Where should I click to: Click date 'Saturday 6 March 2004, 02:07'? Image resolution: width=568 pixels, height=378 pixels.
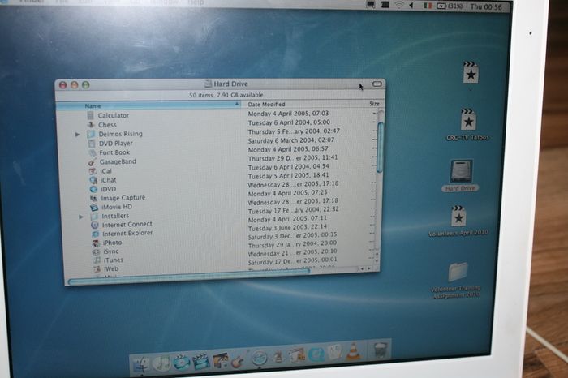[x=291, y=140]
